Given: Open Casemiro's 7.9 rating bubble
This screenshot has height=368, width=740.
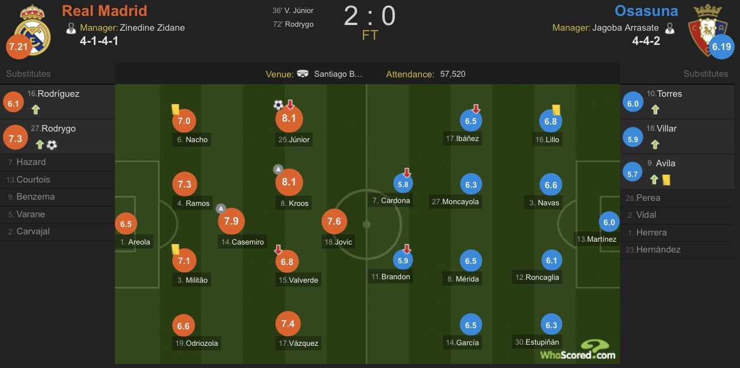Looking at the screenshot, I should (231, 221).
